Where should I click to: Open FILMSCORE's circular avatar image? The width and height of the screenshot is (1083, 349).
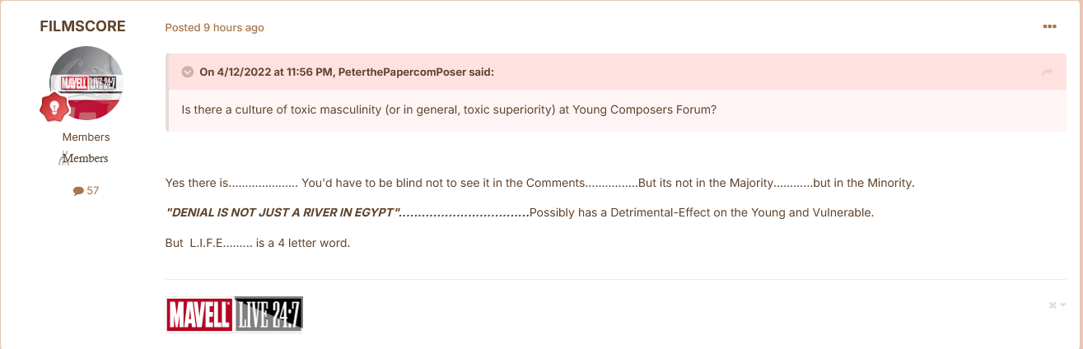tap(86, 83)
